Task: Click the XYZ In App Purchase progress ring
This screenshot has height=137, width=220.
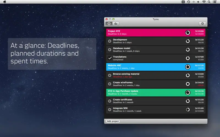Action: pyautogui.click(x=188, y=93)
